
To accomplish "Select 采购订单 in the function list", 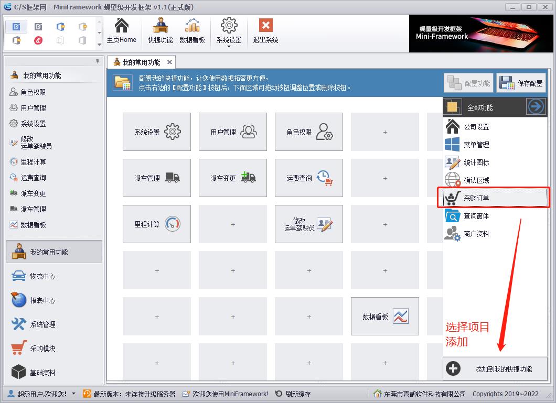I will (494, 198).
